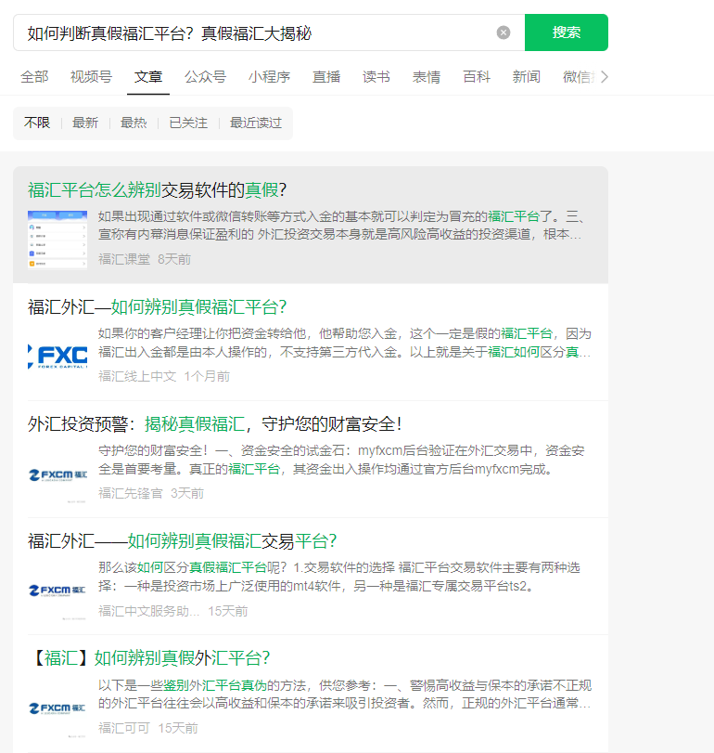Click the snippet starting 守护您的财富安全！一、资金安全
This screenshot has height=753, width=714.
(x=341, y=460)
